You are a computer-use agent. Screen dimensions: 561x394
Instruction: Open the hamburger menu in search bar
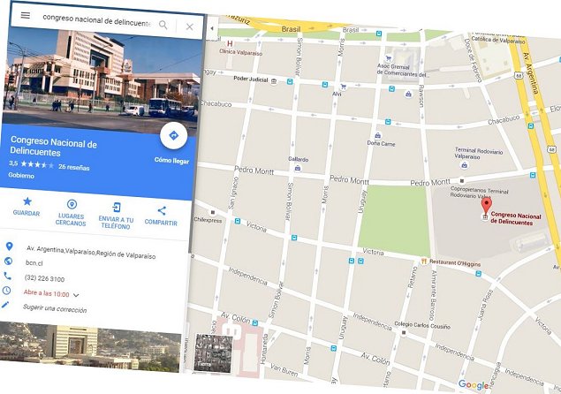pyautogui.click(x=26, y=15)
